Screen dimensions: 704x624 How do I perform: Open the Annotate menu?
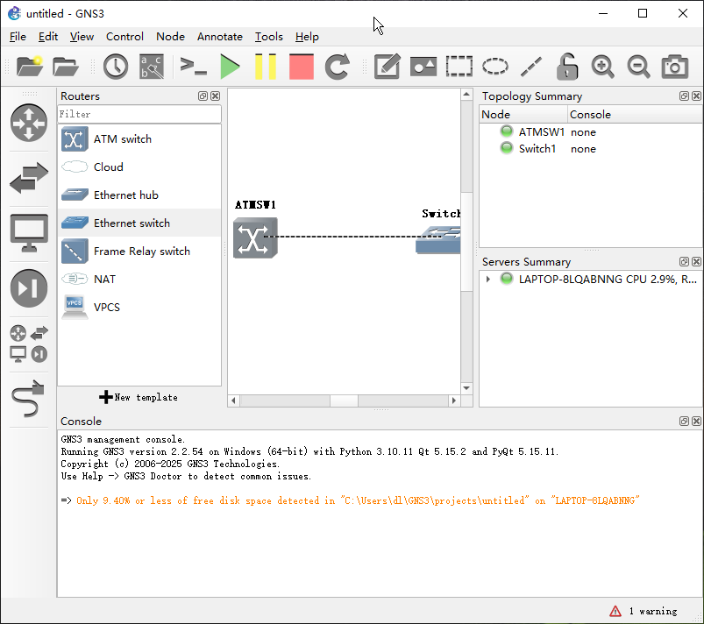coord(219,37)
